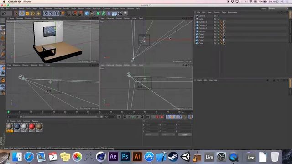Click the material tag on Cube.2

coord(224,37)
